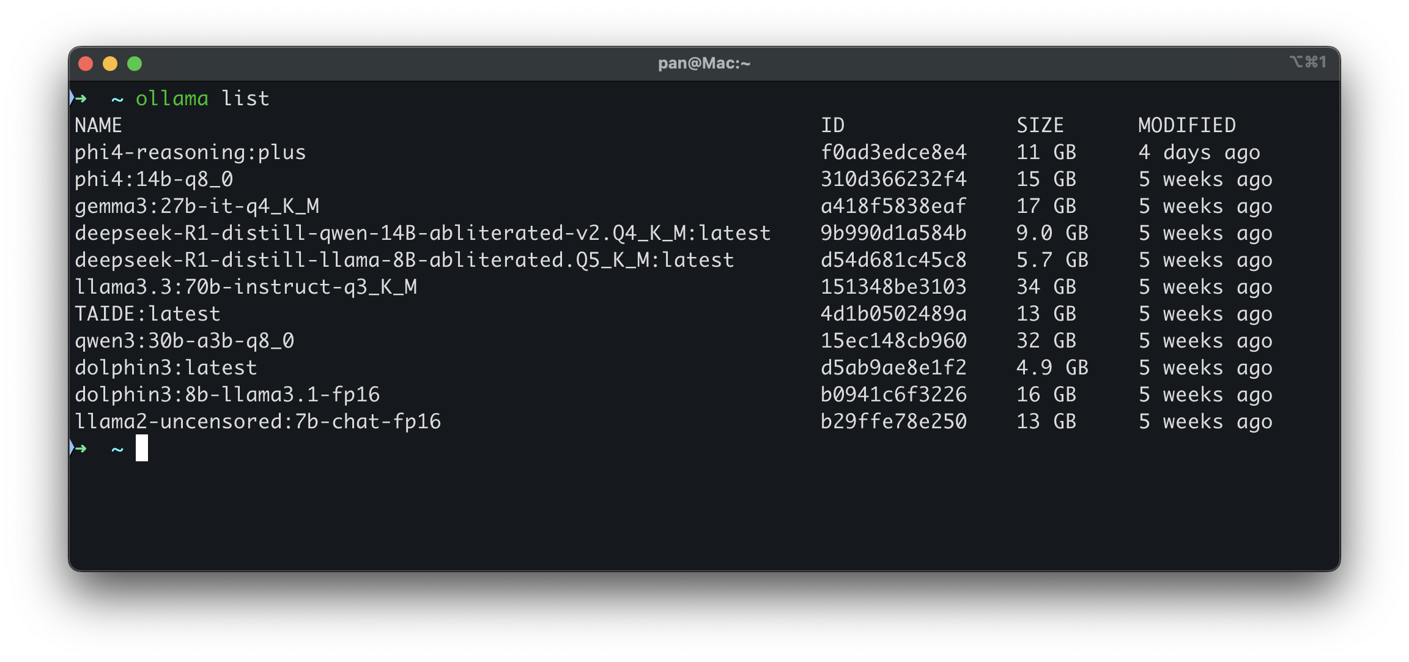Click the ⌥⌘1 shortcut indicator in title bar

tap(1308, 62)
